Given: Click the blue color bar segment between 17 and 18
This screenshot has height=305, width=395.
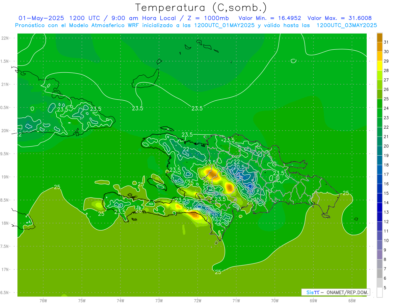Looking at the screenshot, I should (x=380, y=169).
